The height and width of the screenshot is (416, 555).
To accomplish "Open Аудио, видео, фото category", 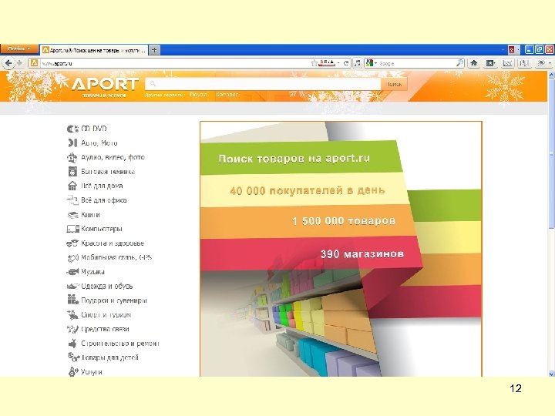I will tap(113, 157).
